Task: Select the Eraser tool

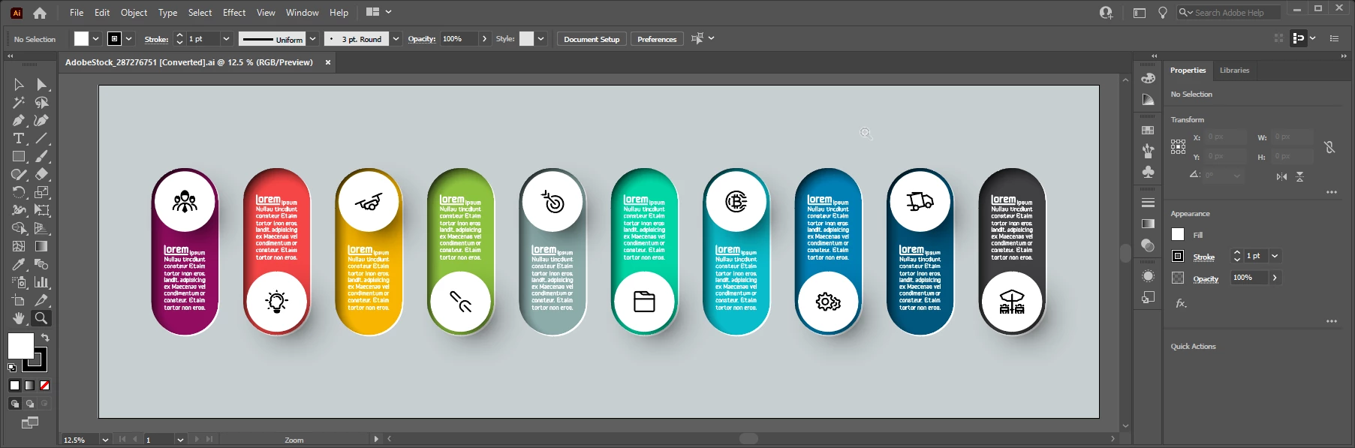Action: [x=42, y=174]
